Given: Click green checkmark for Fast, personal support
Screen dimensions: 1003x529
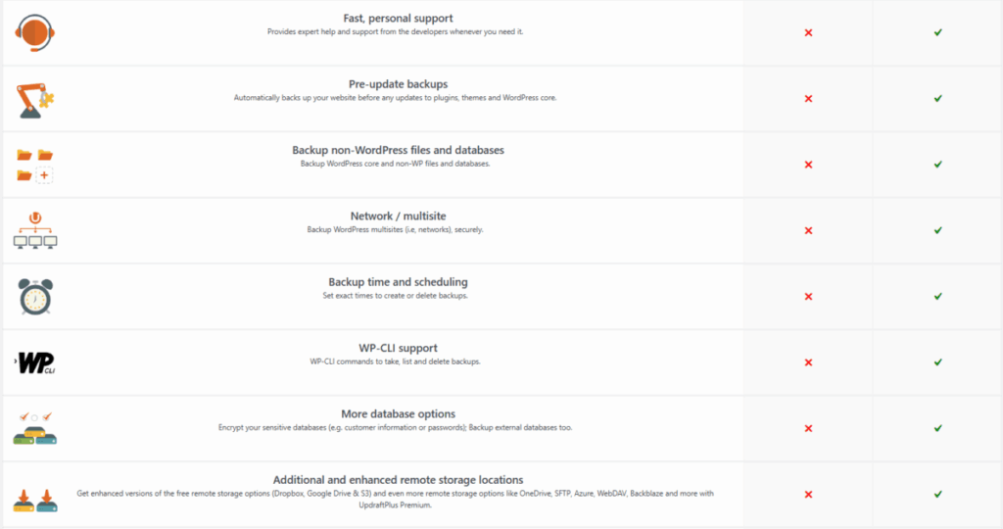Looking at the screenshot, I should (937, 32).
